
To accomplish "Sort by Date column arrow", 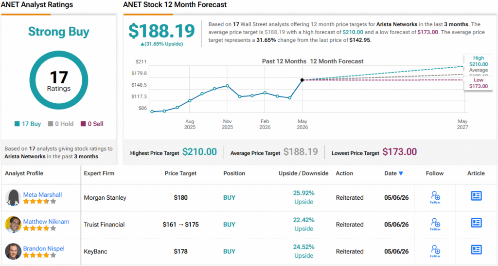I will click(401, 173).
